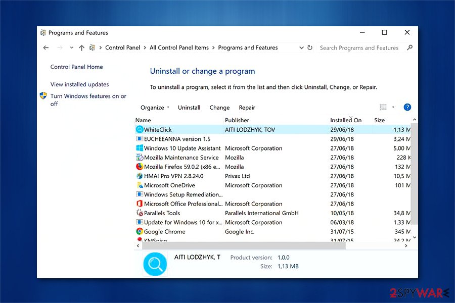Click the Programs and Features title bar icon

pyautogui.click(x=43, y=33)
